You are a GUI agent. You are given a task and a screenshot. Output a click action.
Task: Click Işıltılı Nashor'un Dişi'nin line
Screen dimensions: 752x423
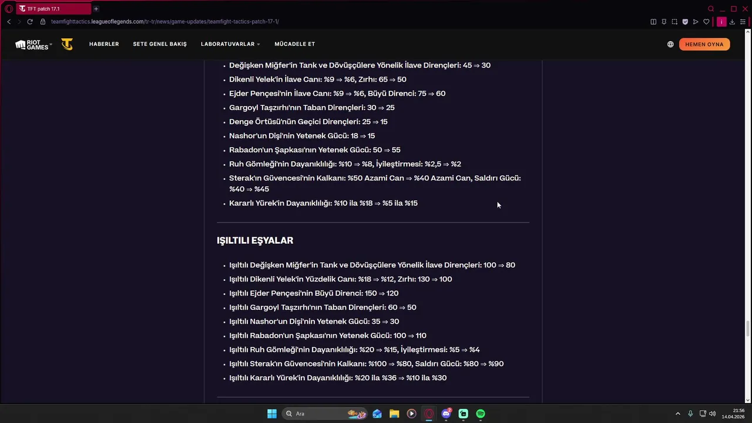(x=314, y=321)
